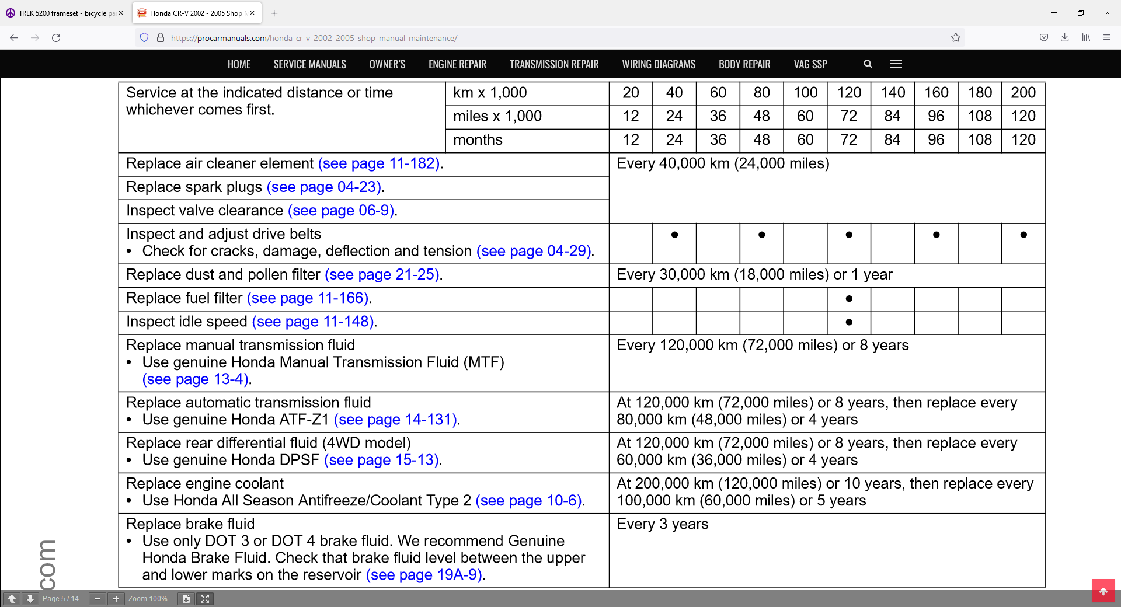This screenshot has width=1121, height=607.
Task: Zoom out with the minus button
Action: [x=98, y=598]
